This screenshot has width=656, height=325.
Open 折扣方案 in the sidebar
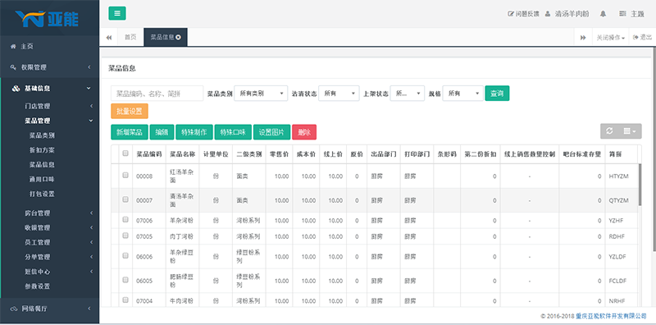[42, 150]
